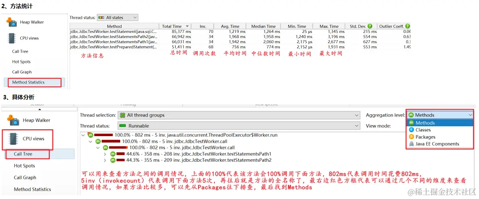The image size is (479, 199).
Task: Open Heap Walker camera icon in Call Tree screenshot
Action: pyautogui.click(x=13, y=120)
